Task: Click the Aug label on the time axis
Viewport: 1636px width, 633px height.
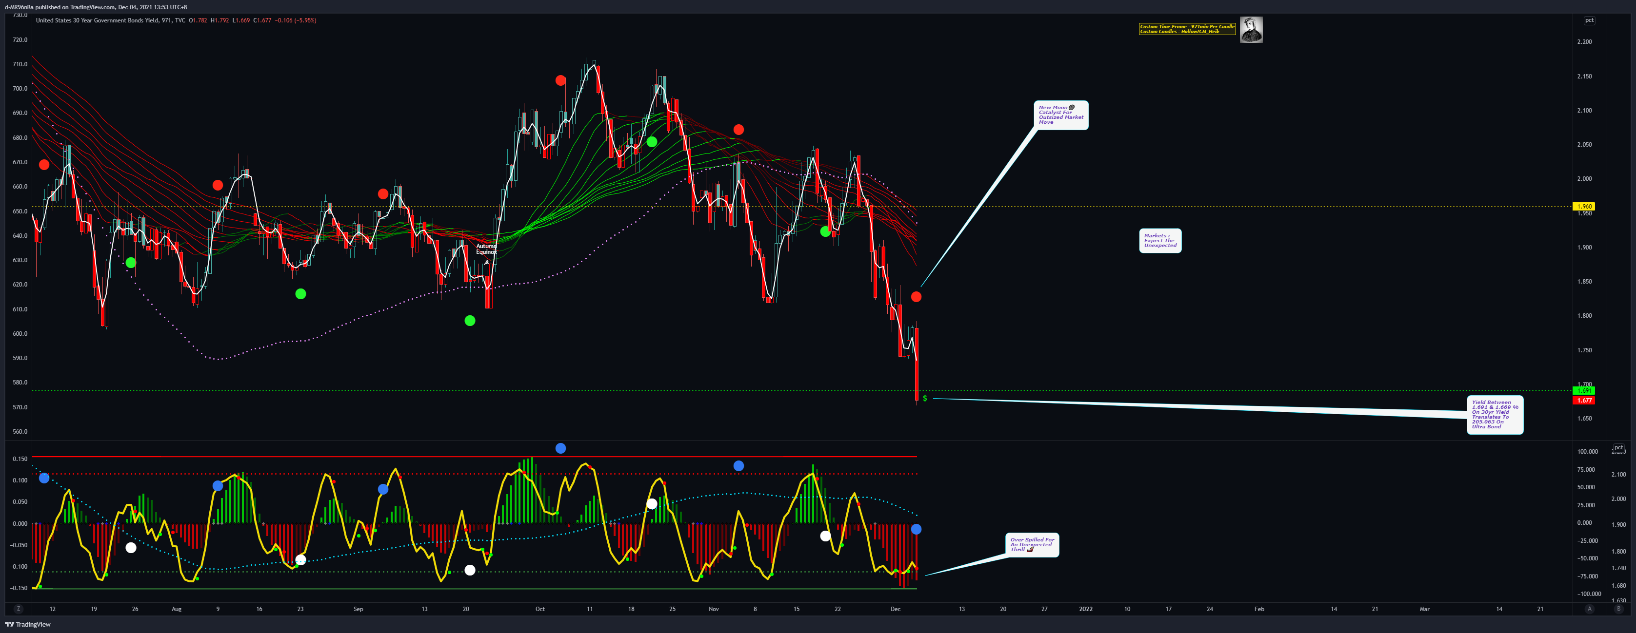Action: pos(177,609)
